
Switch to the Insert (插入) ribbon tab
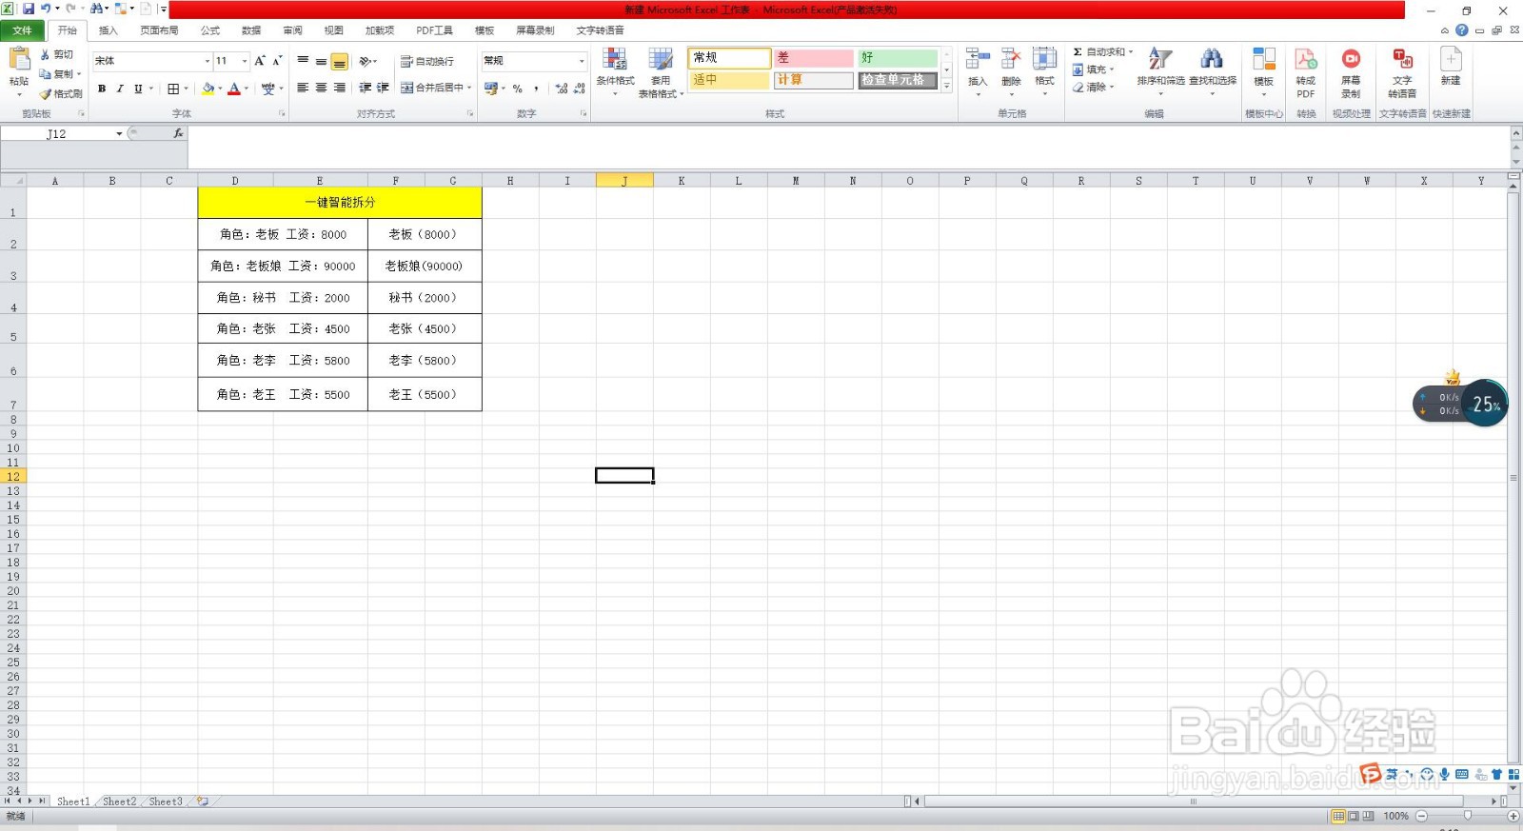click(109, 30)
